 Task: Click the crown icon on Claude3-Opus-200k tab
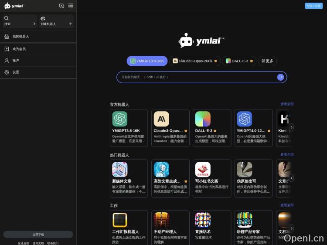(x=215, y=61)
